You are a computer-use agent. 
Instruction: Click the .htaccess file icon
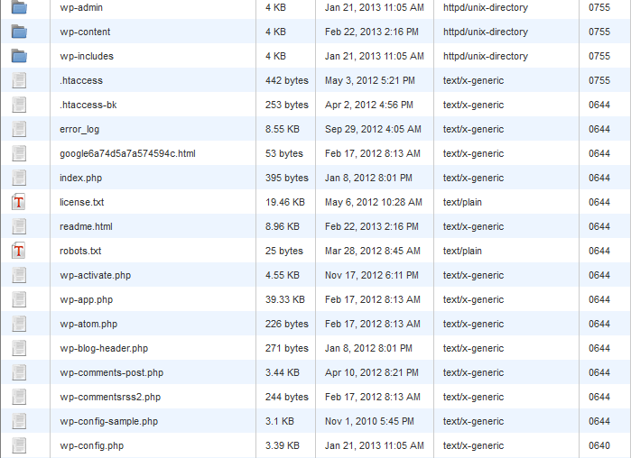(19, 80)
